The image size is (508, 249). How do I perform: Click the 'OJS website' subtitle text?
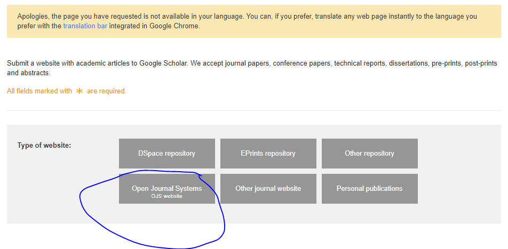[x=166, y=196]
